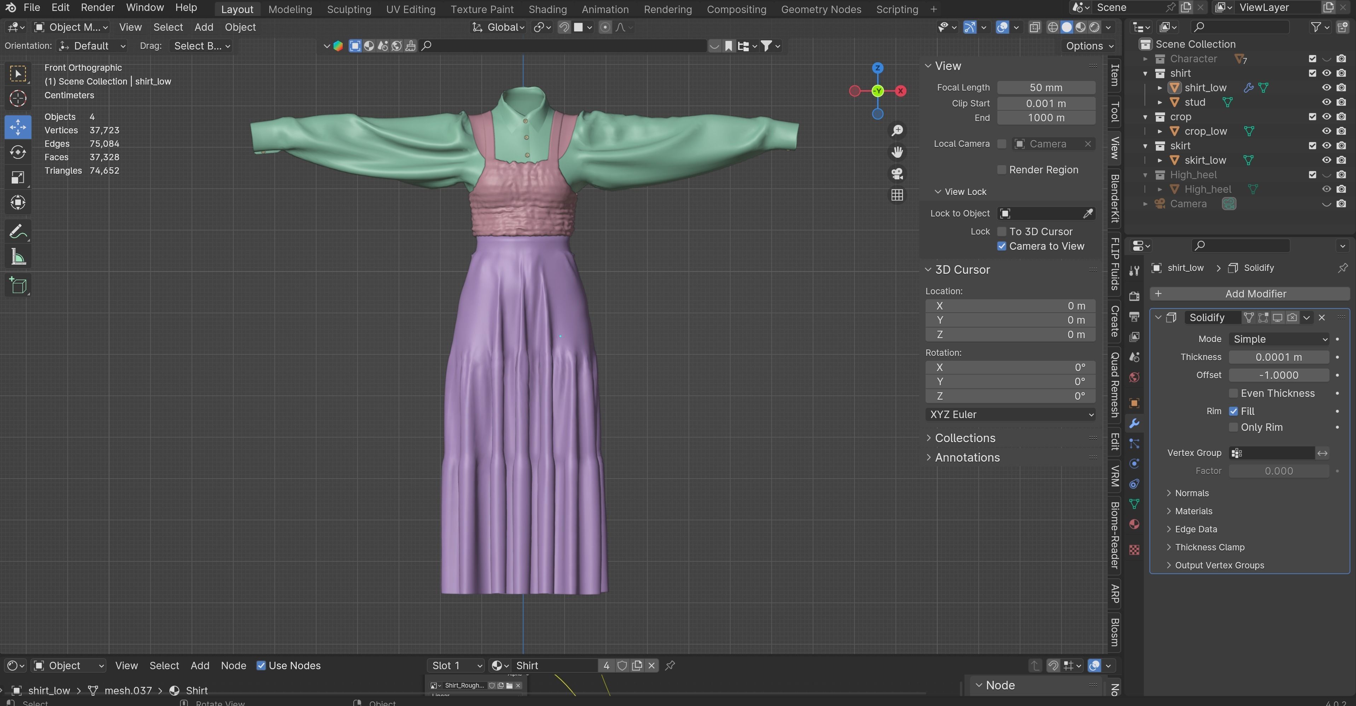This screenshot has width=1356, height=706.
Task: Enable Lock To 3D Cursor checkbox
Action: 1002,232
